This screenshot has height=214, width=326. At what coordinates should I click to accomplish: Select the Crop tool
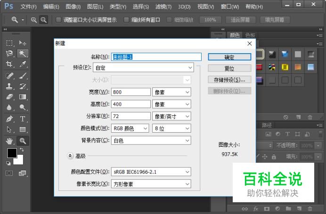click(9, 64)
